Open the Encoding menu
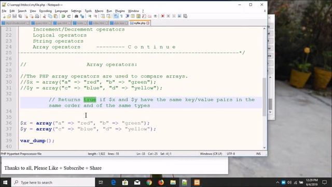Viewport: 332px width, 187px height. tap(45, 11)
